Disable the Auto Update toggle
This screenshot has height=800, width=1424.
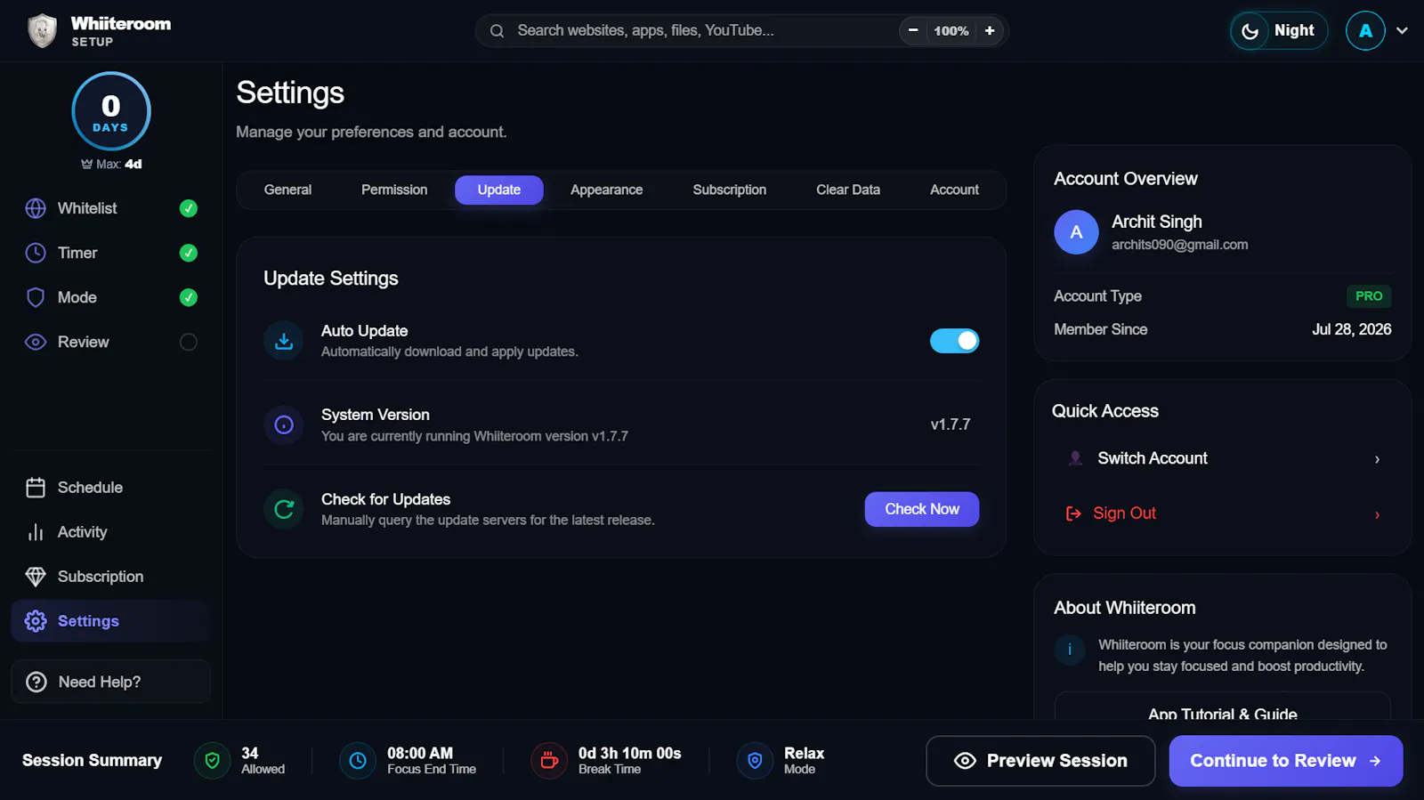click(x=954, y=341)
